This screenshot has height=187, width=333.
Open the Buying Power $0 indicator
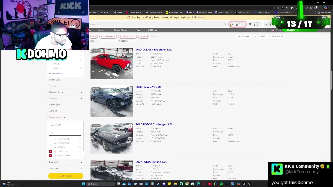(x=237, y=24)
